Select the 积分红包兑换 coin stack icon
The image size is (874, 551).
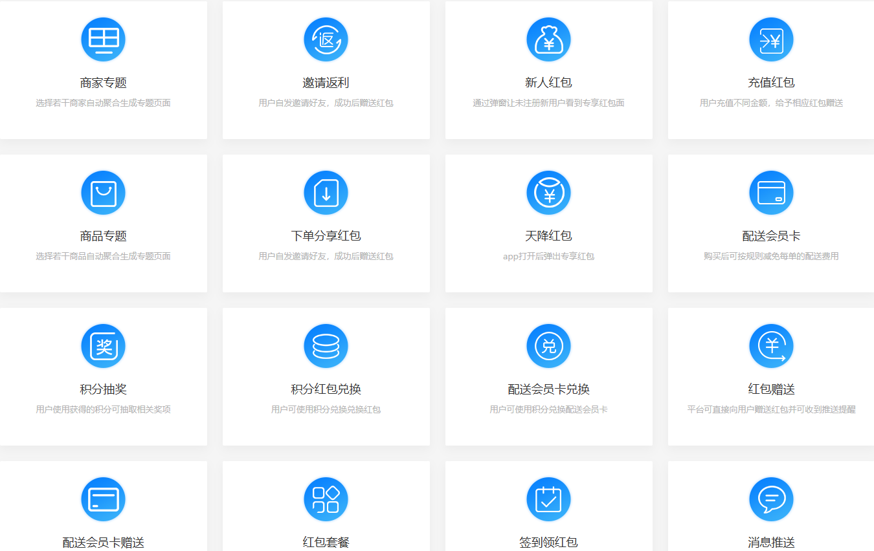coord(326,346)
